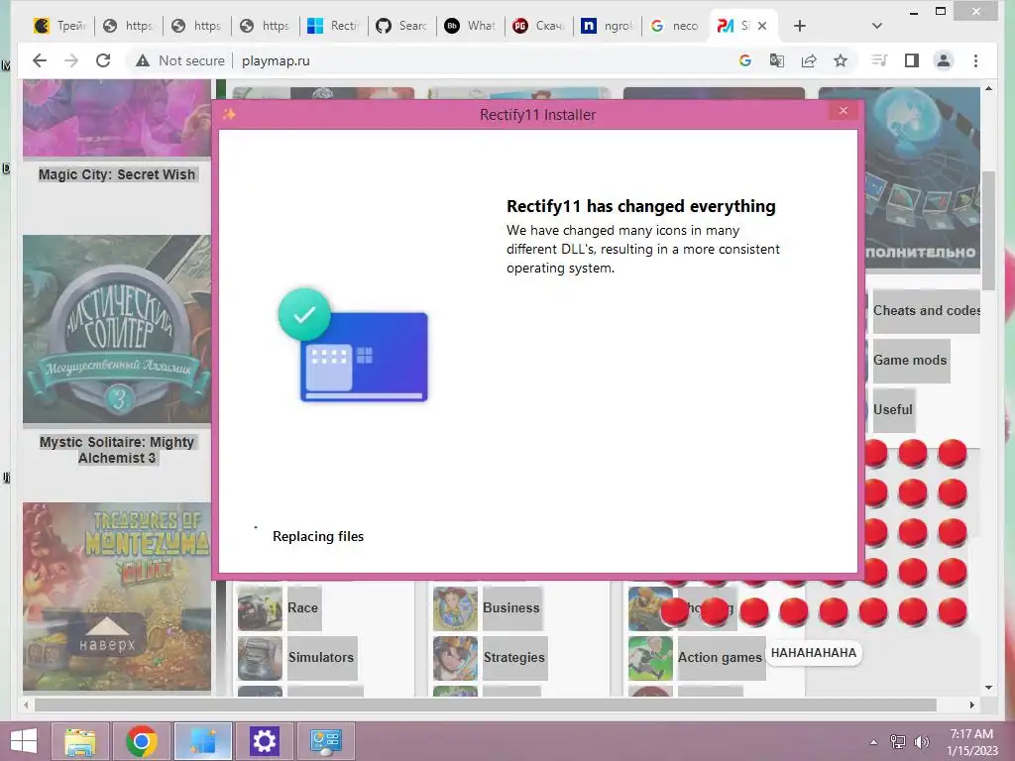Open the Game mods link
The height and width of the screenshot is (761, 1015).
coord(910,361)
